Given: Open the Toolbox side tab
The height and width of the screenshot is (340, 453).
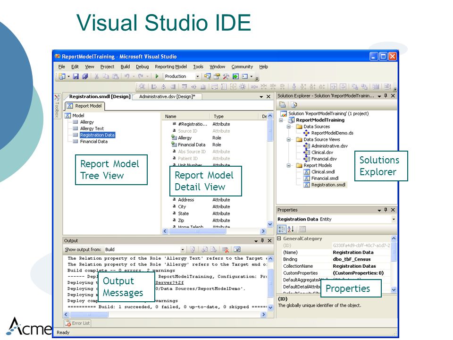Looking at the screenshot, I should 57,106.
